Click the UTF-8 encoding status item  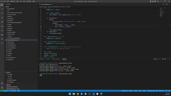(x=136, y=91)
